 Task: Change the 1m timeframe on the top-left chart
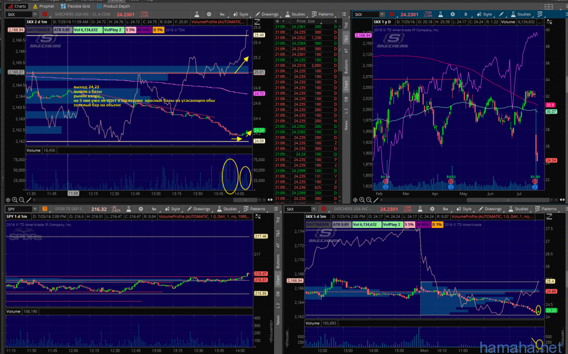point(222,14)
